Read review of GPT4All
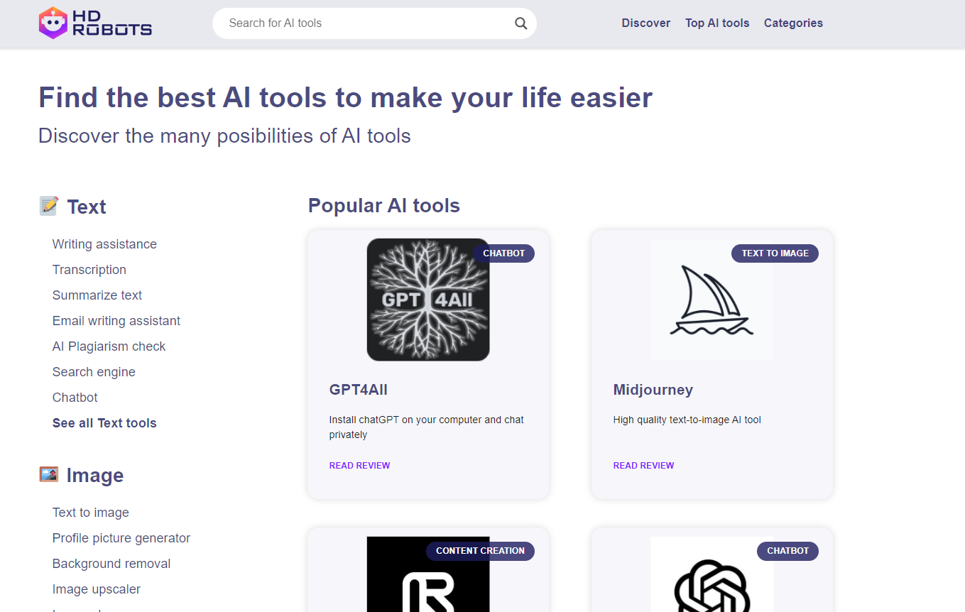Screen dimensions: 965x612 pos(359,466)
